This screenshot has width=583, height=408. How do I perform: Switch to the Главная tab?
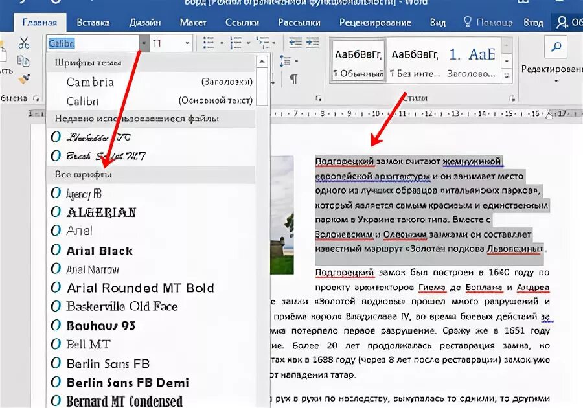pyautogui.click(x=40, y=23)
